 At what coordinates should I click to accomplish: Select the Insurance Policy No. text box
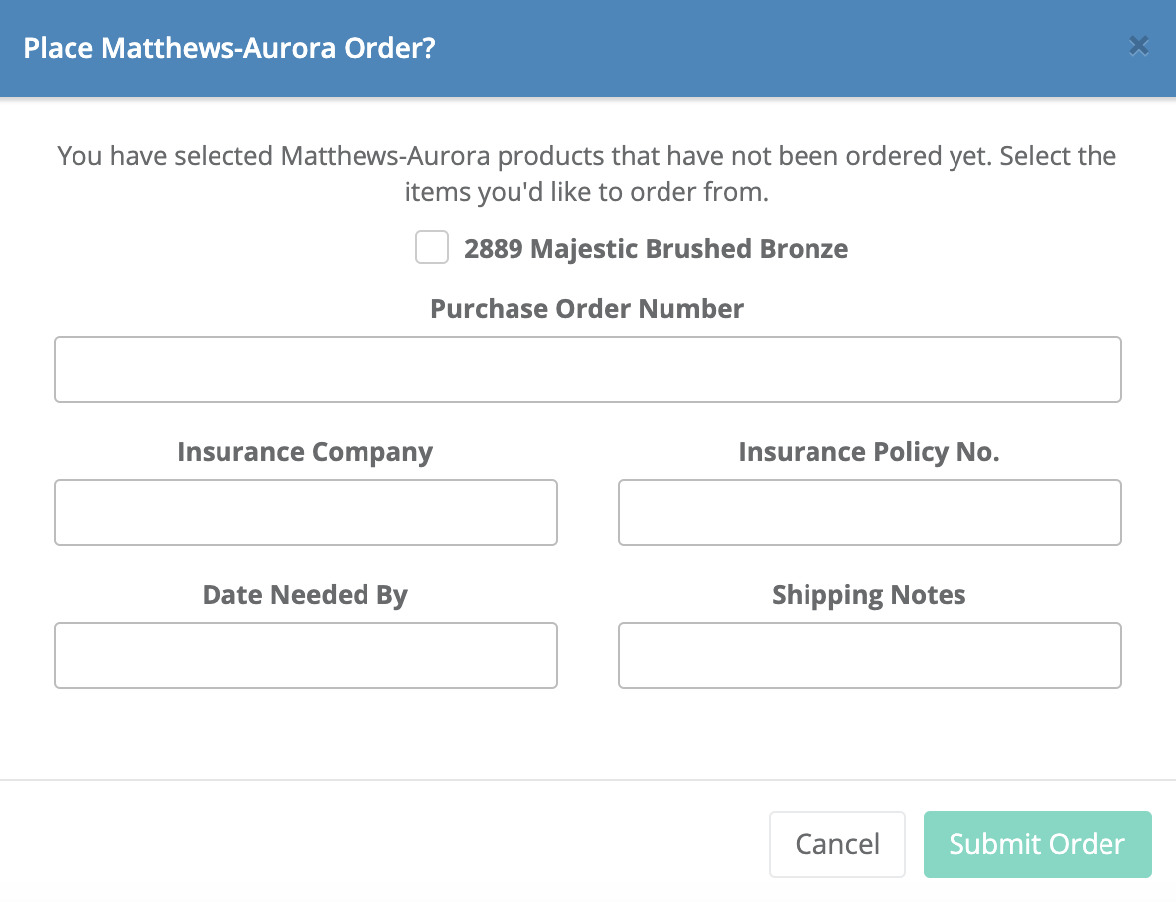click(869, 513)
